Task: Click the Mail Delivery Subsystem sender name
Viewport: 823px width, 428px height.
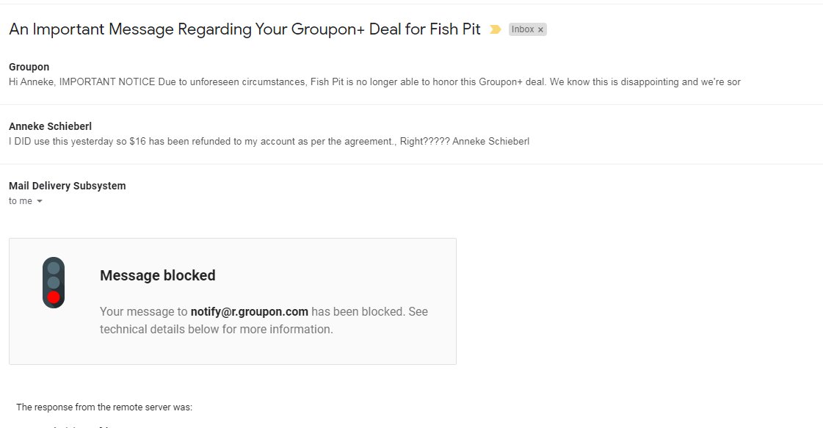Action: click(x=68, y=186)
